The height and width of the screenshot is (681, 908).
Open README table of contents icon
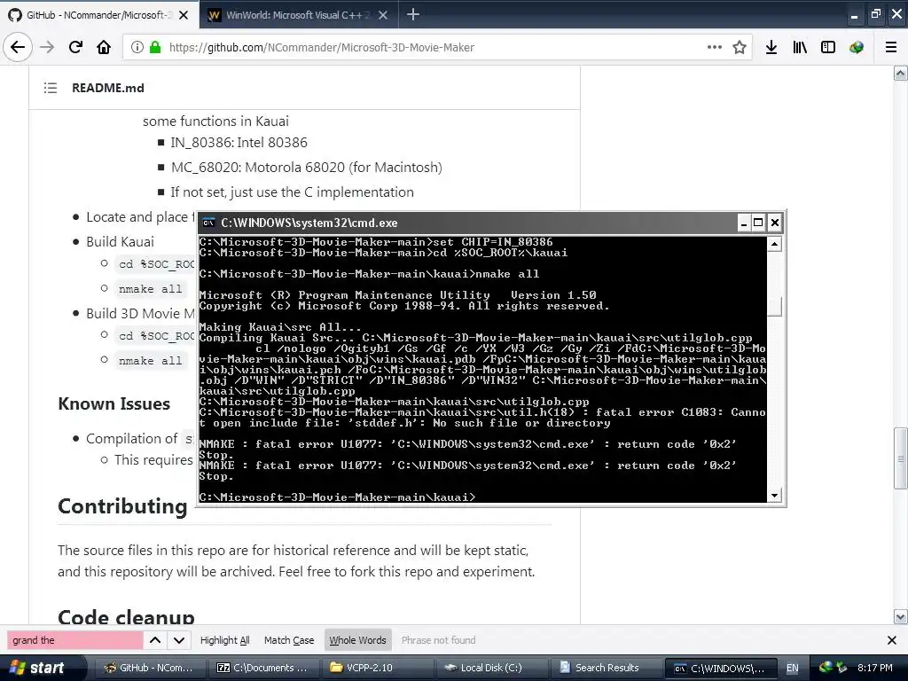[x=51, y=88]
